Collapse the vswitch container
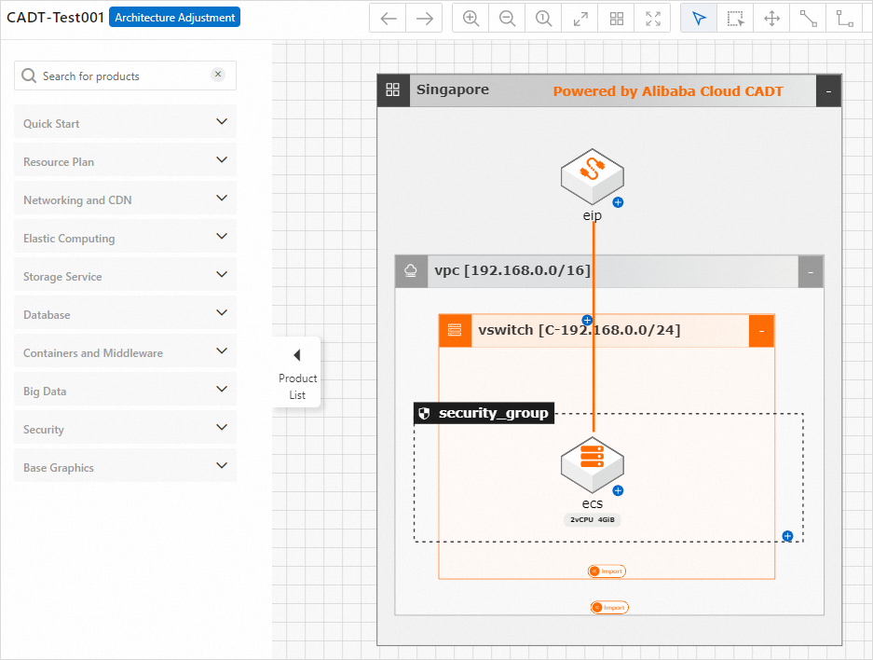The height and width of the screenshot is (660, 873). (x=761, y=330)
